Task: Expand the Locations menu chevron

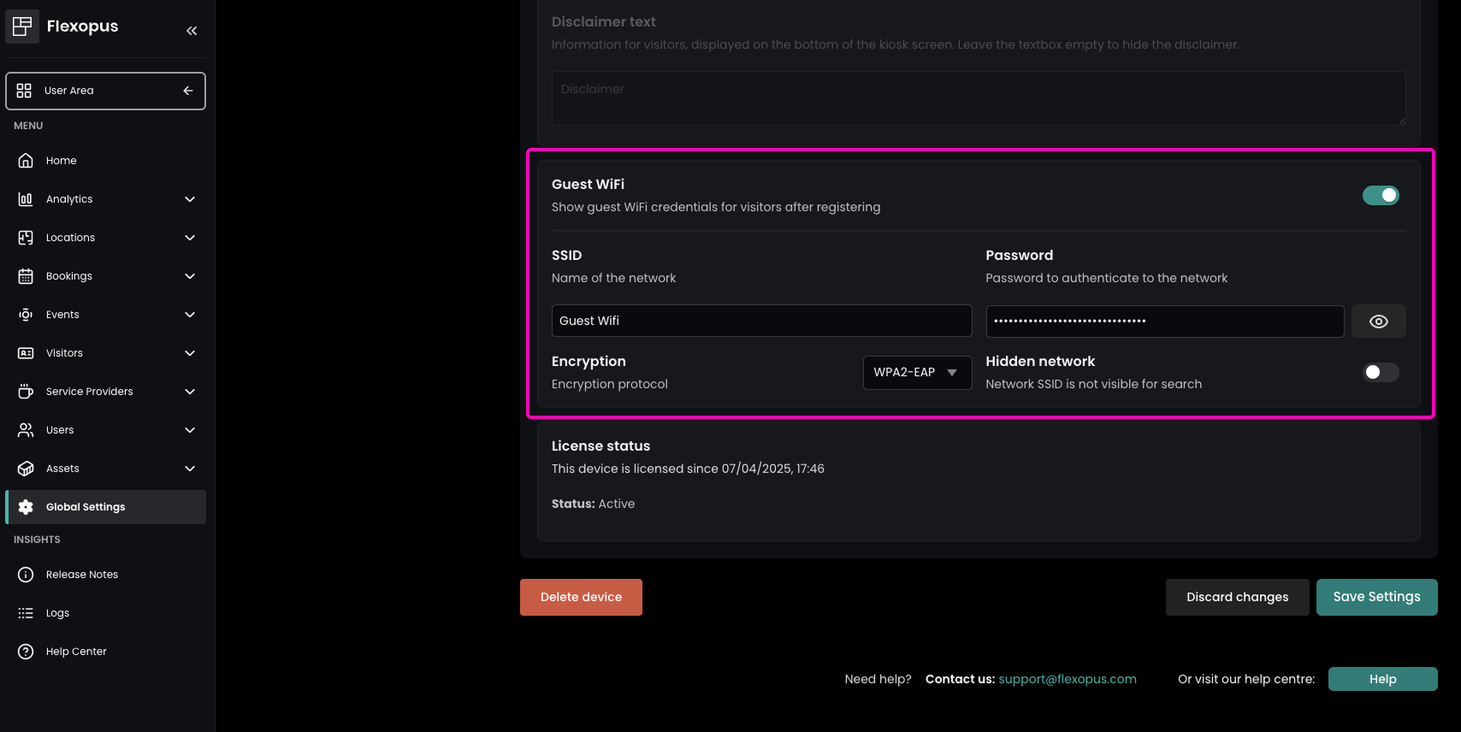Action: click(190, 238)
